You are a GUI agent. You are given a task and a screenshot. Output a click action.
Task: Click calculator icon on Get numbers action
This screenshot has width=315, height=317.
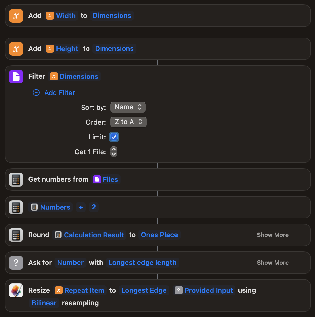point(16,180)
